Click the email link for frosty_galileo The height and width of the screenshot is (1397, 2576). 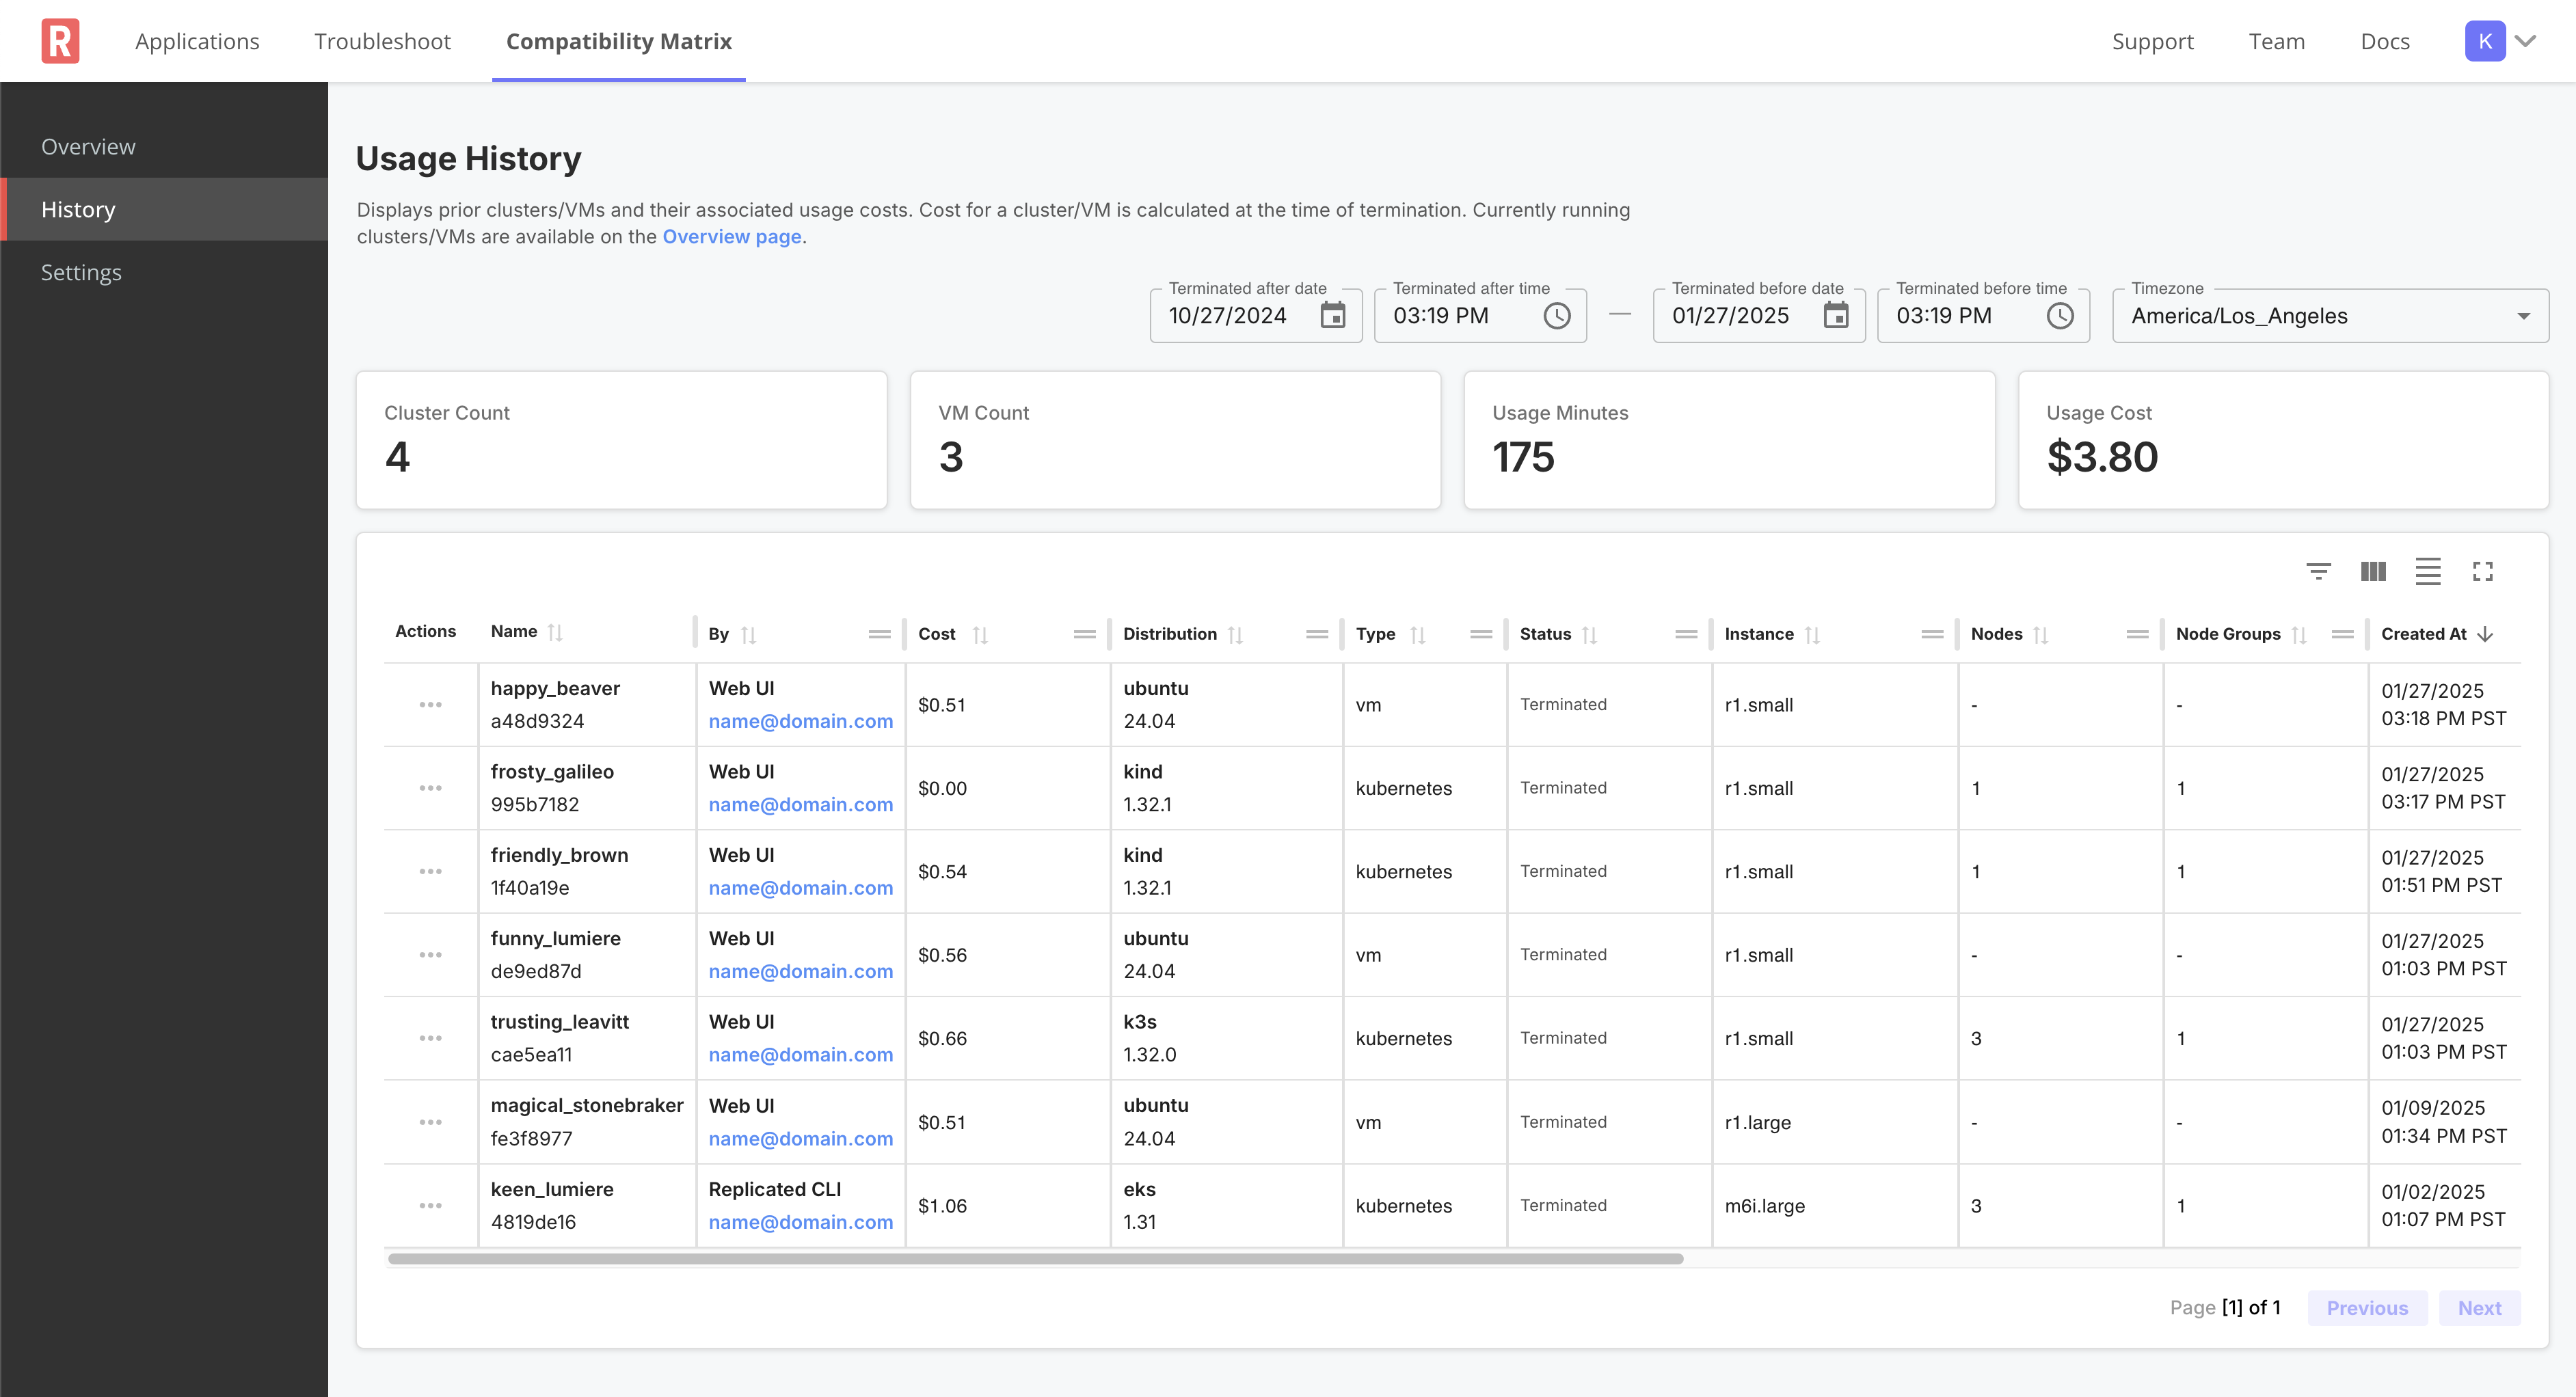(x=800, y=804)
